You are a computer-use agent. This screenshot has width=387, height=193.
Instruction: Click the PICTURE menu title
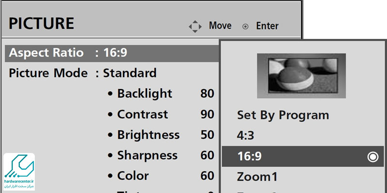42,23
